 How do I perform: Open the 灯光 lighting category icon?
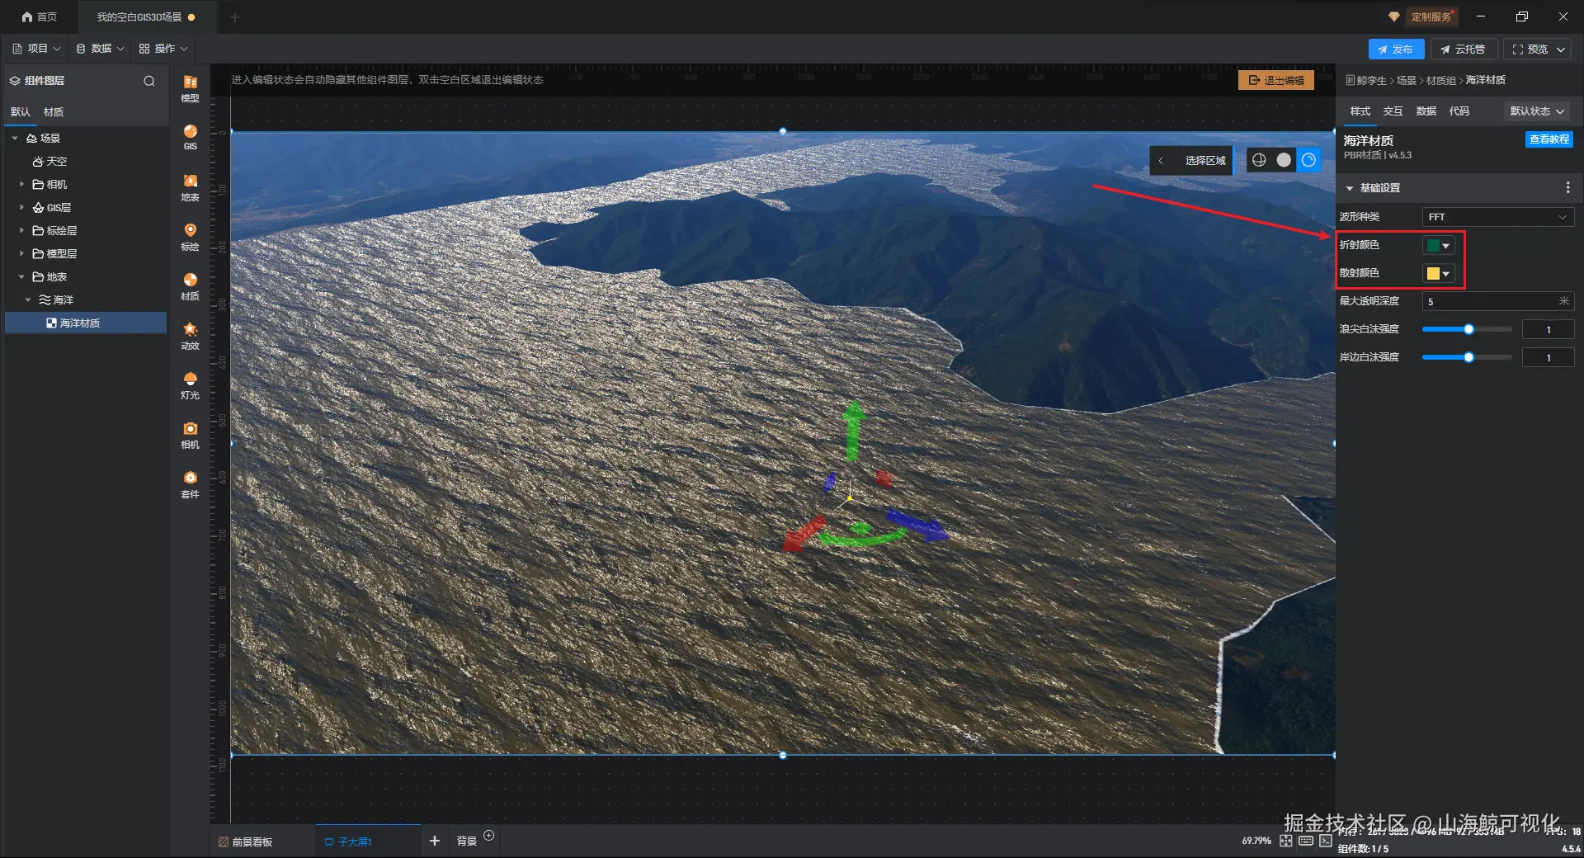coord(190,384)
